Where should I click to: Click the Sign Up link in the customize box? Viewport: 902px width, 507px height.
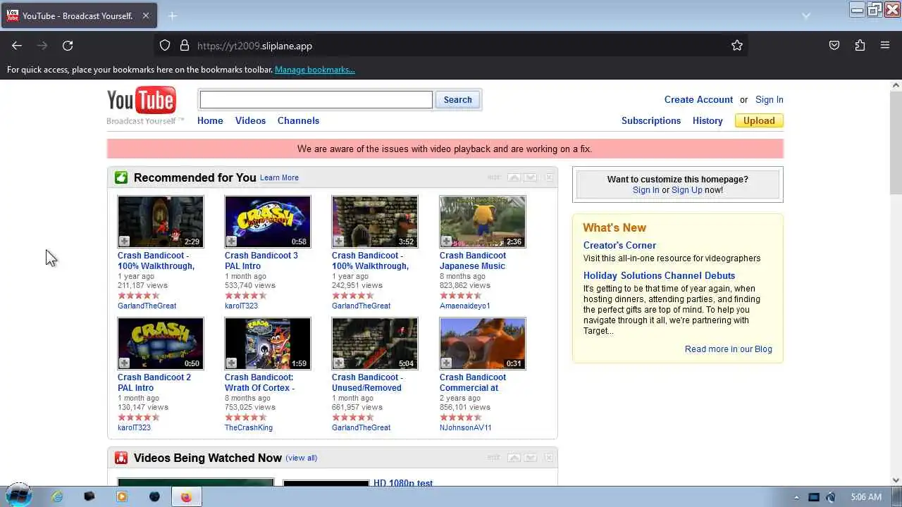pyautogui.click(x=686, y=190)
